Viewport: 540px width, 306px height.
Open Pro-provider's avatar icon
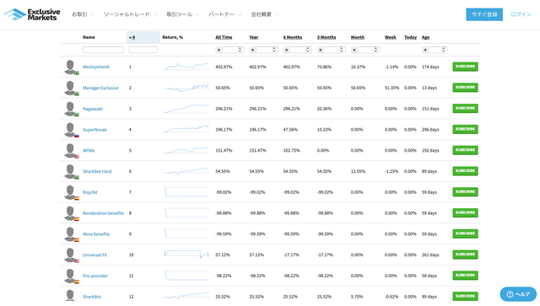[x=71, y=276]
